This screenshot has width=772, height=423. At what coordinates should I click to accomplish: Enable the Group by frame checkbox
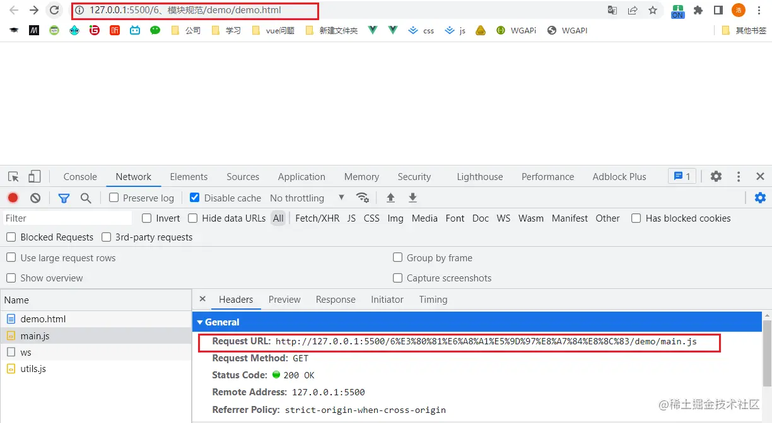[x=397, y=257]
